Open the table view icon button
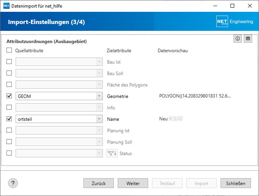259x196 pixels. coord(248,38)
